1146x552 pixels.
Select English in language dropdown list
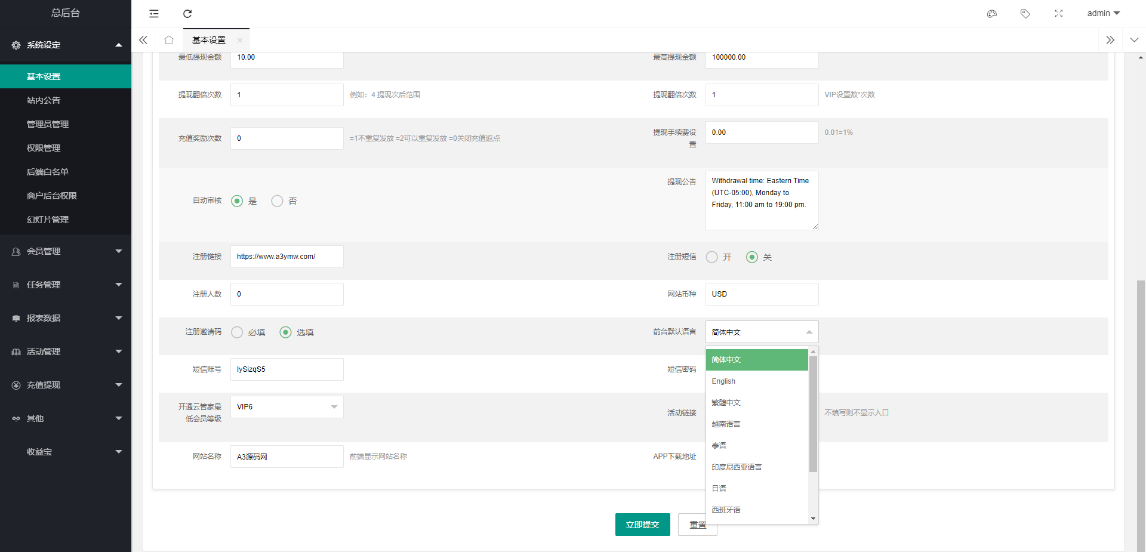pyautogui.click(x=757, y=381)
